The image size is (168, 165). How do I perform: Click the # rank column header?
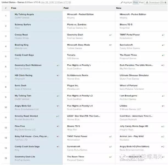click(5, 8)
